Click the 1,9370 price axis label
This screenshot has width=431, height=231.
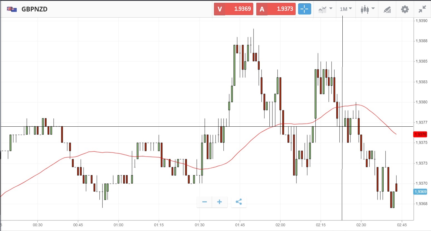[421, 183]
